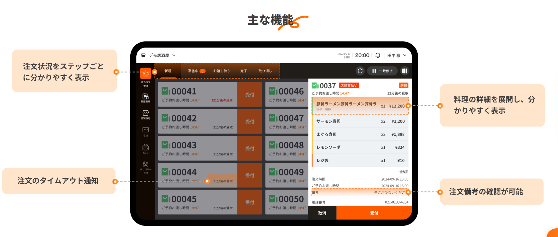Select the サーモン寿司 item row
The width and height of the screenshot is (558, 237).
(x=360, y=121)
